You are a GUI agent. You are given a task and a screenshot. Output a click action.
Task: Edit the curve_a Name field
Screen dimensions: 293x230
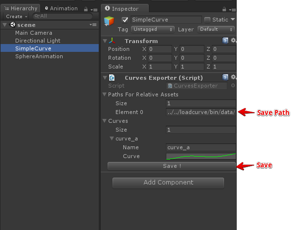[x=201, y=147]
